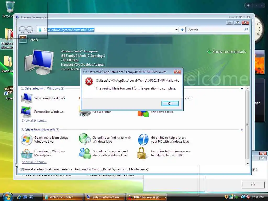268x201 pixels.
Task: Click Switch between windows Quick Launch icon
Action: click(31, 197)
